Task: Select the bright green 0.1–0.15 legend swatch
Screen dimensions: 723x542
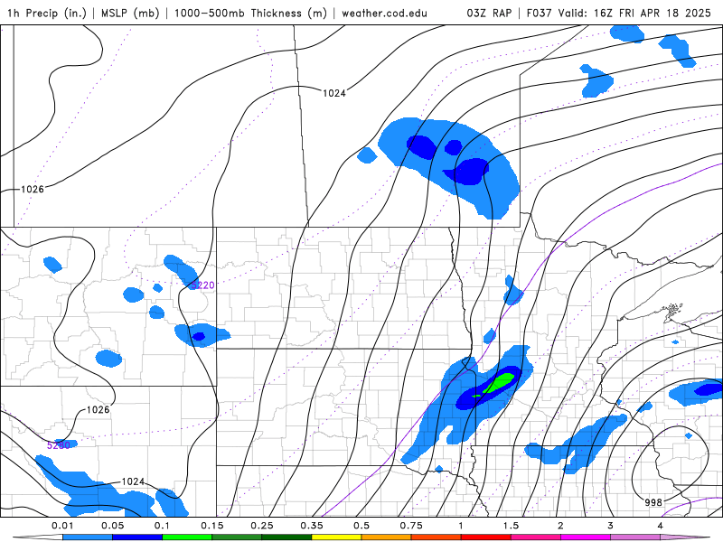Action: (x=187, y=537)
